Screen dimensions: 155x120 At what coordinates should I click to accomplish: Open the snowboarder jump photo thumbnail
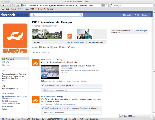(x=85, y=34)
